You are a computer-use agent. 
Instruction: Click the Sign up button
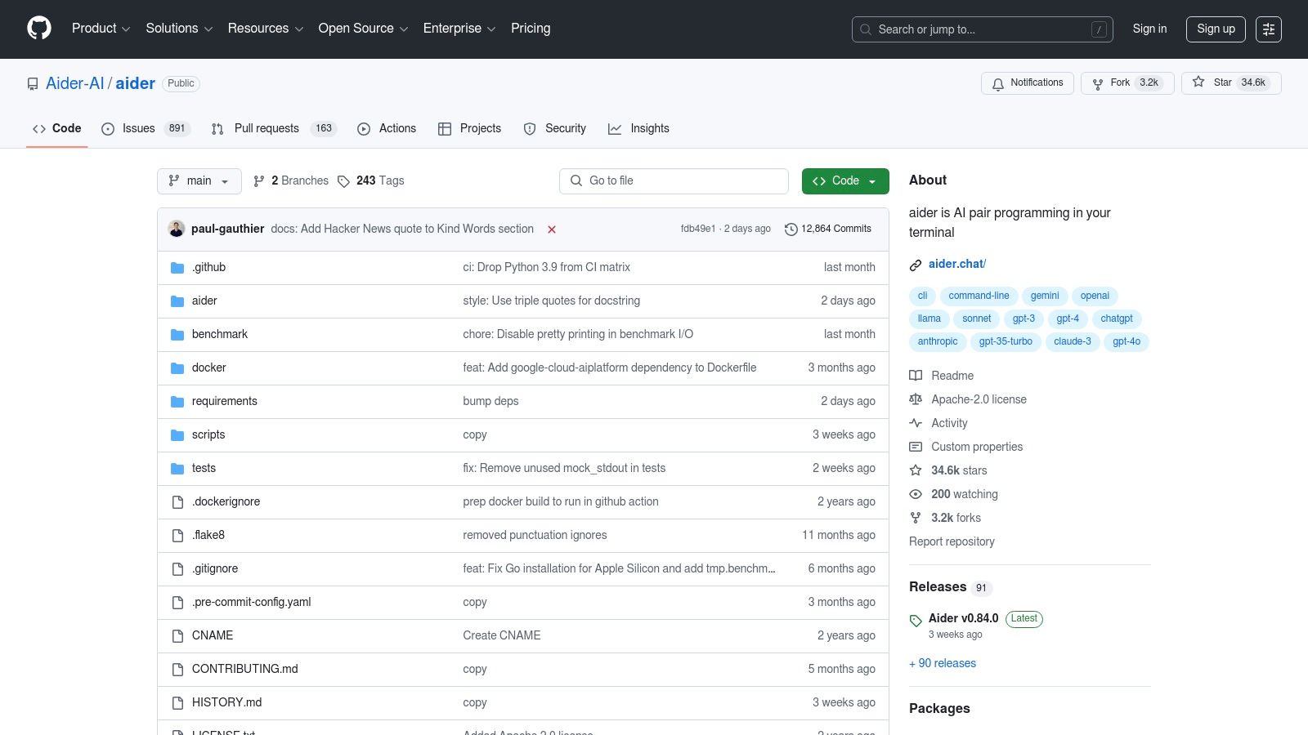click(x=1216, y=29)
